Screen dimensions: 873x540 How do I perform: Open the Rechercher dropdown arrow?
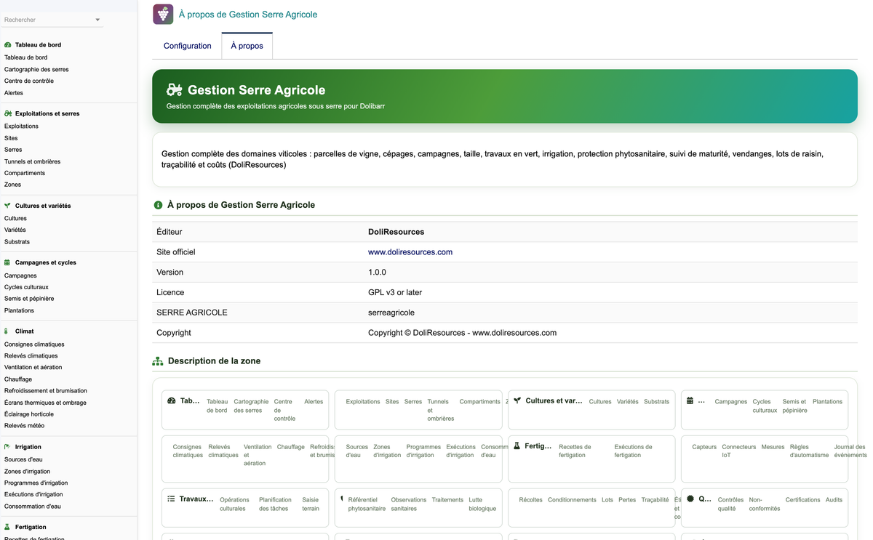(x=97, y=20)
